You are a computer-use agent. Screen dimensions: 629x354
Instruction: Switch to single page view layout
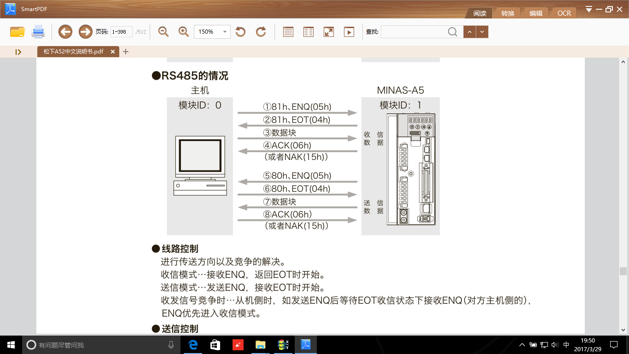288,32
